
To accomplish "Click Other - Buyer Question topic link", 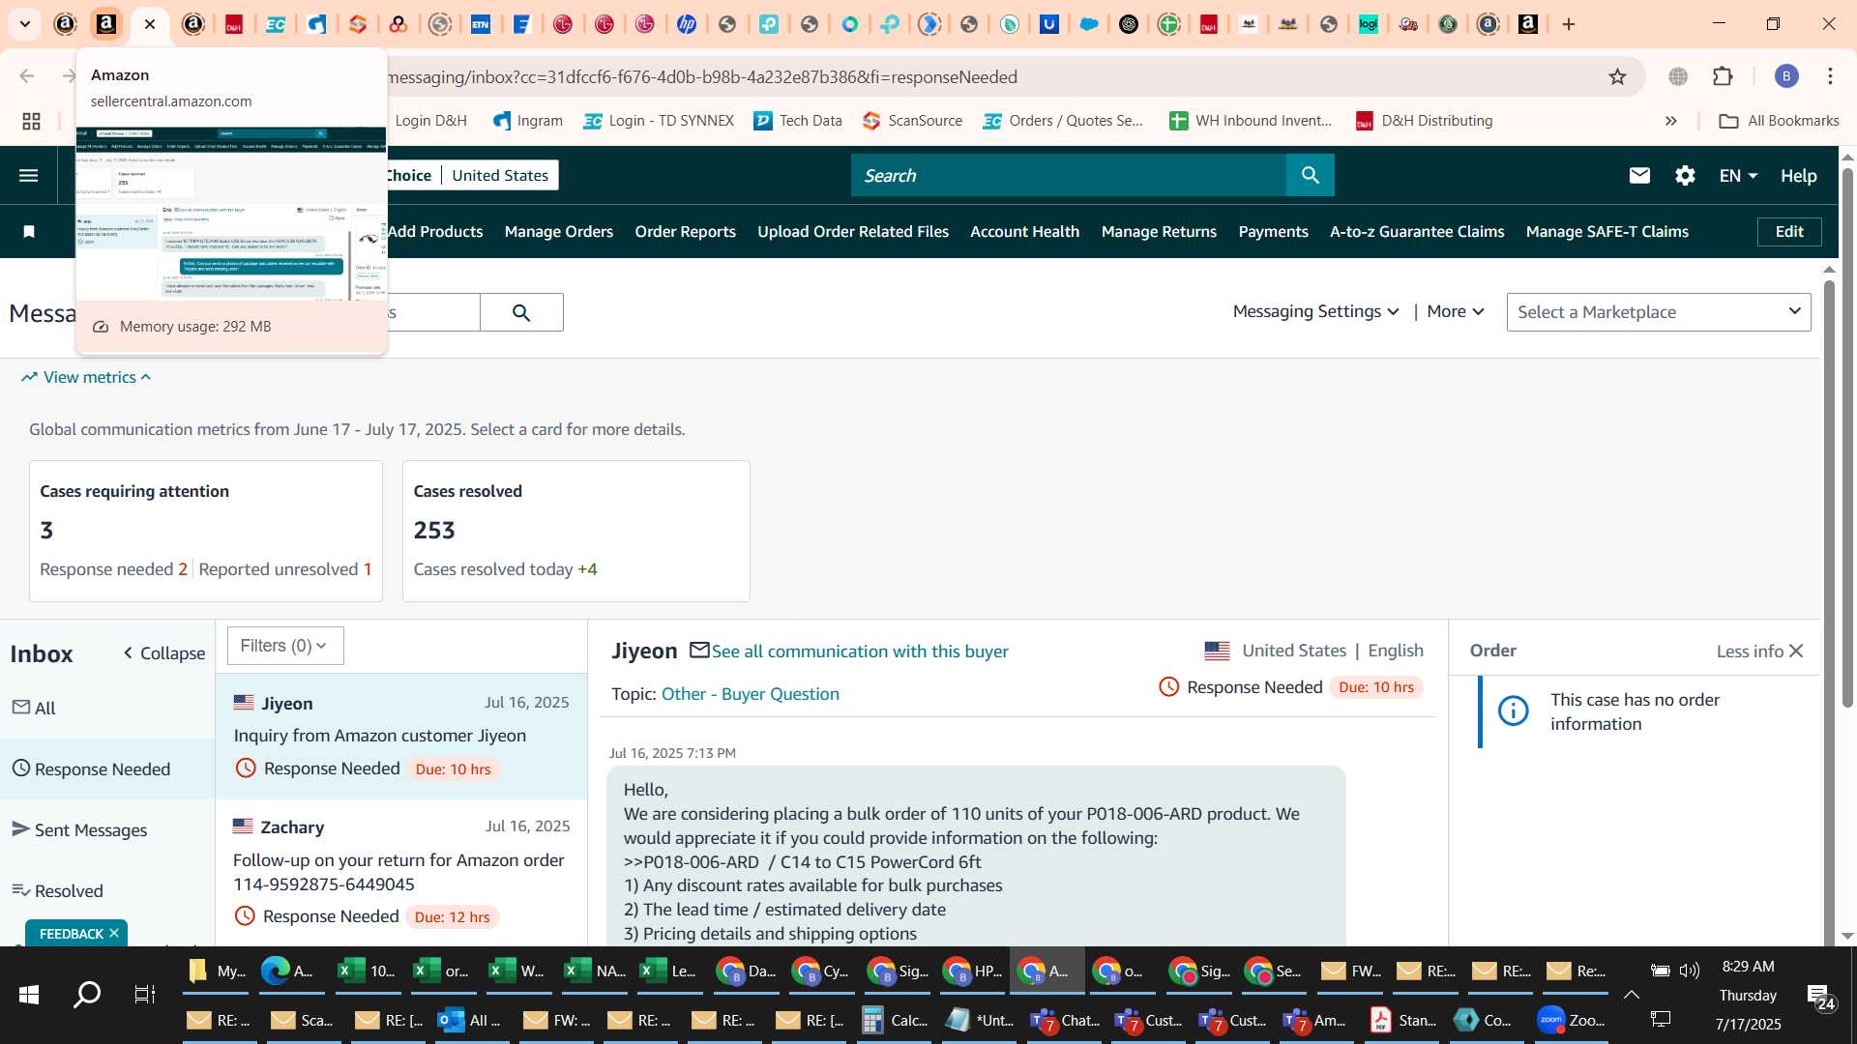I will pos(751,694).
